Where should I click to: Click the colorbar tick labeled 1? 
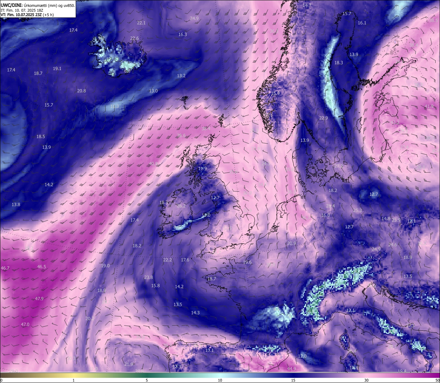pyautogui.click(x=74, y=380)
